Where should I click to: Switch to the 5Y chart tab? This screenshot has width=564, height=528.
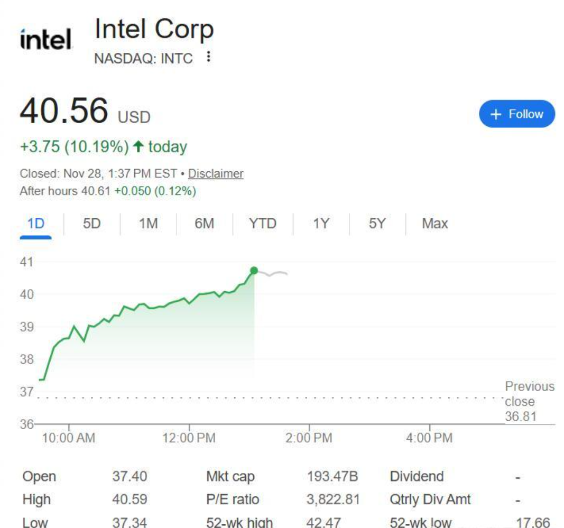tap(377, 224)
